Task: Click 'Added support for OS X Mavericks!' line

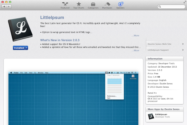Action: coord(60,44)
